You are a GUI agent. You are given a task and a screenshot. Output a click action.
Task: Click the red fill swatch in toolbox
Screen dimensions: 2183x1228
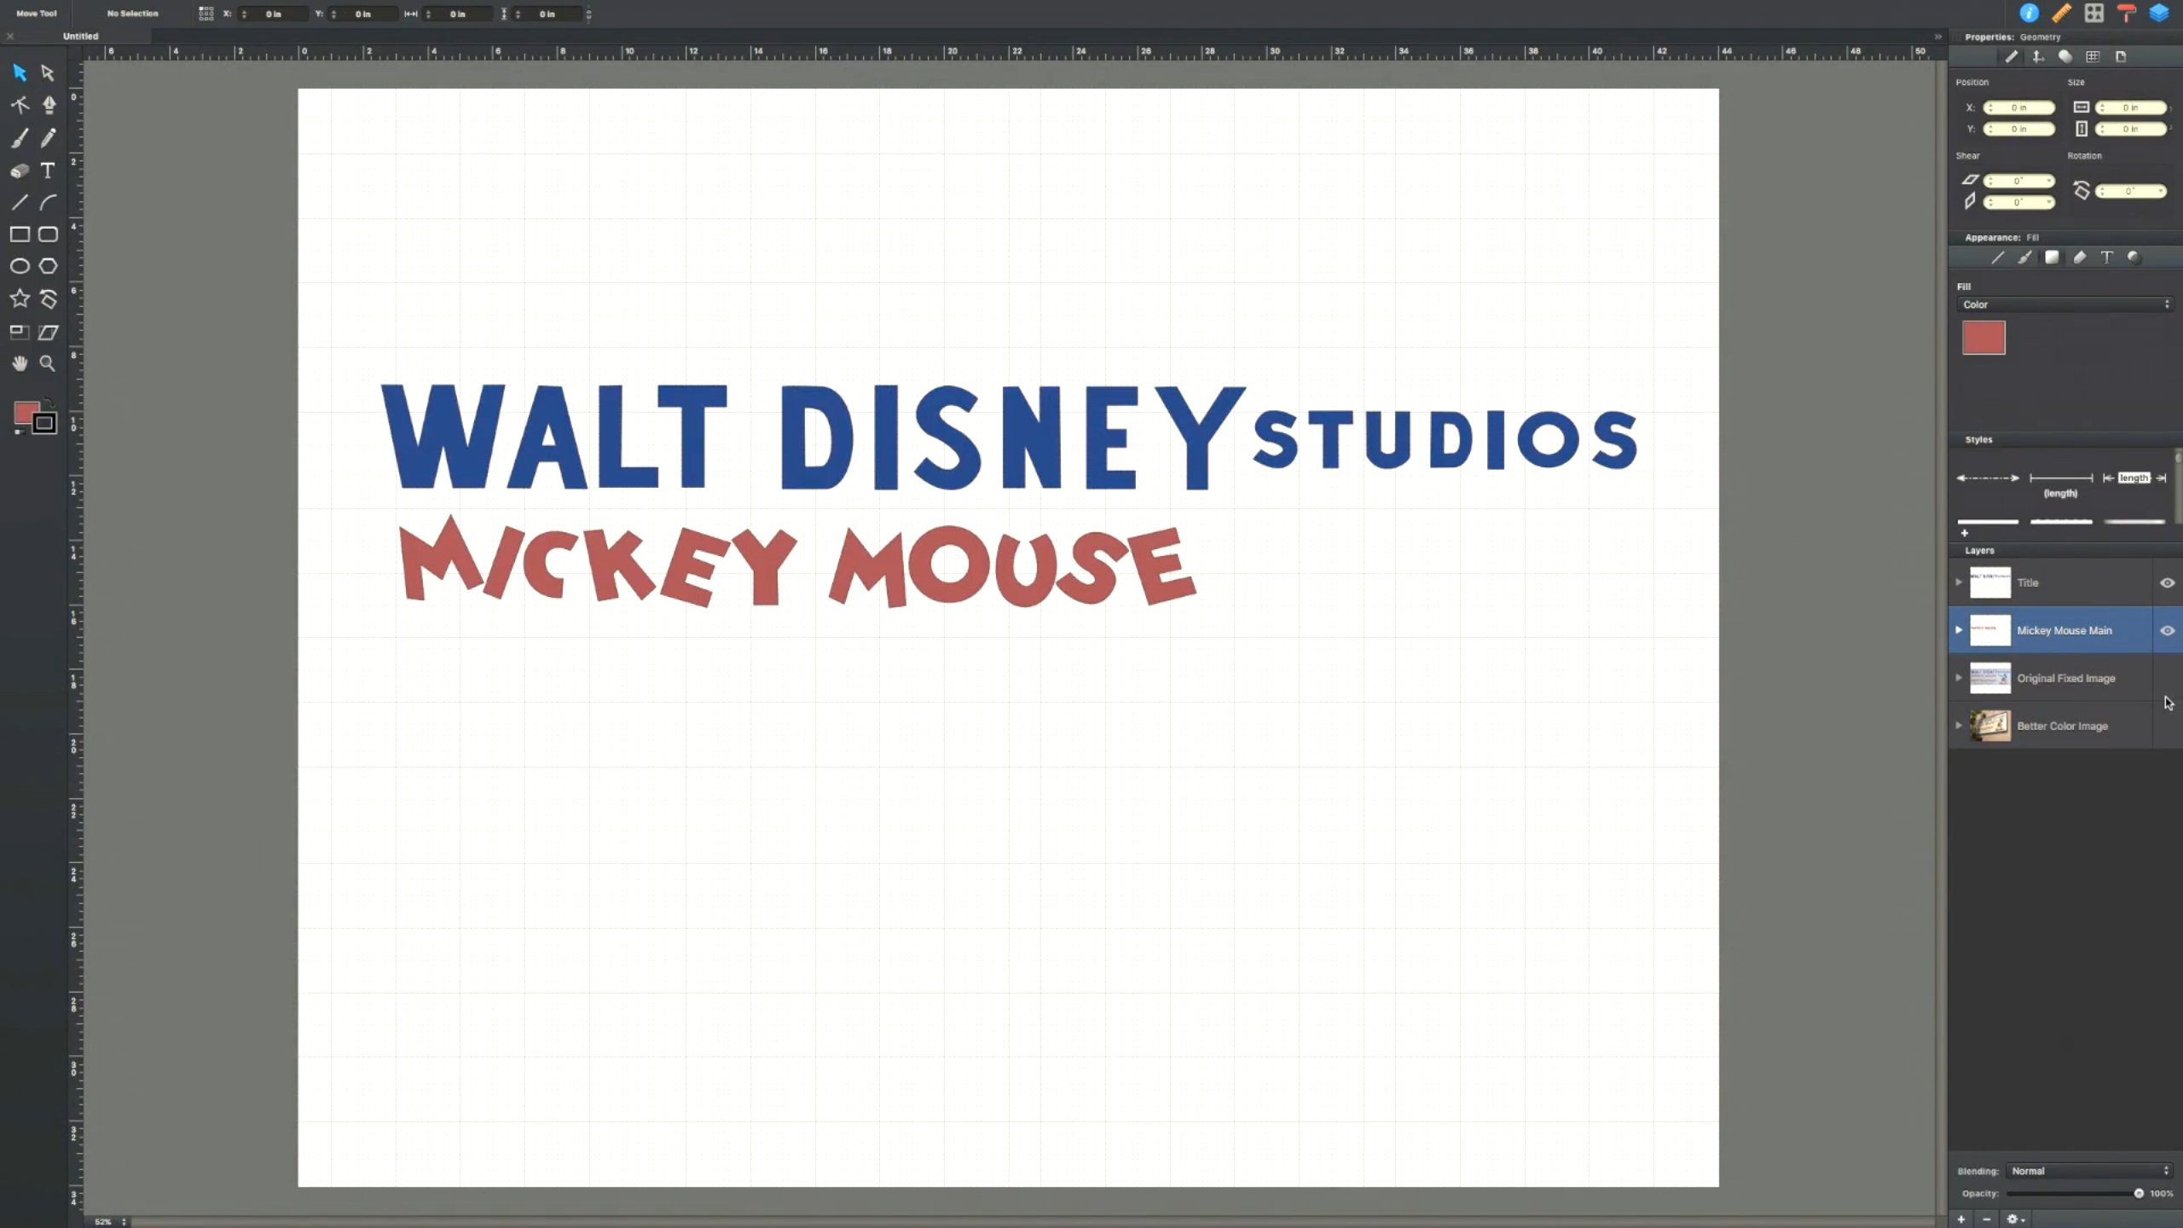tap(26, 413)
